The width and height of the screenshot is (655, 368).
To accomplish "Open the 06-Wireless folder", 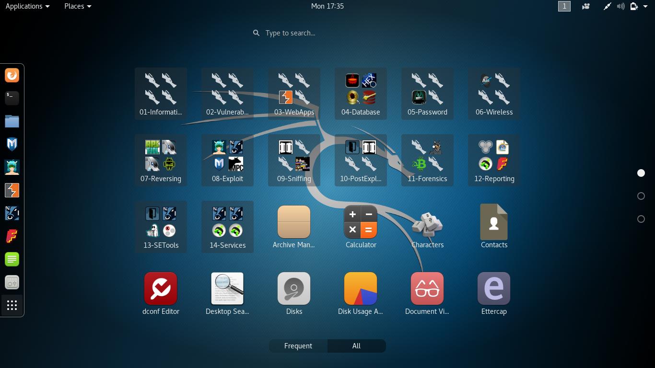I will pyautogui.click(x=494, y=93).
